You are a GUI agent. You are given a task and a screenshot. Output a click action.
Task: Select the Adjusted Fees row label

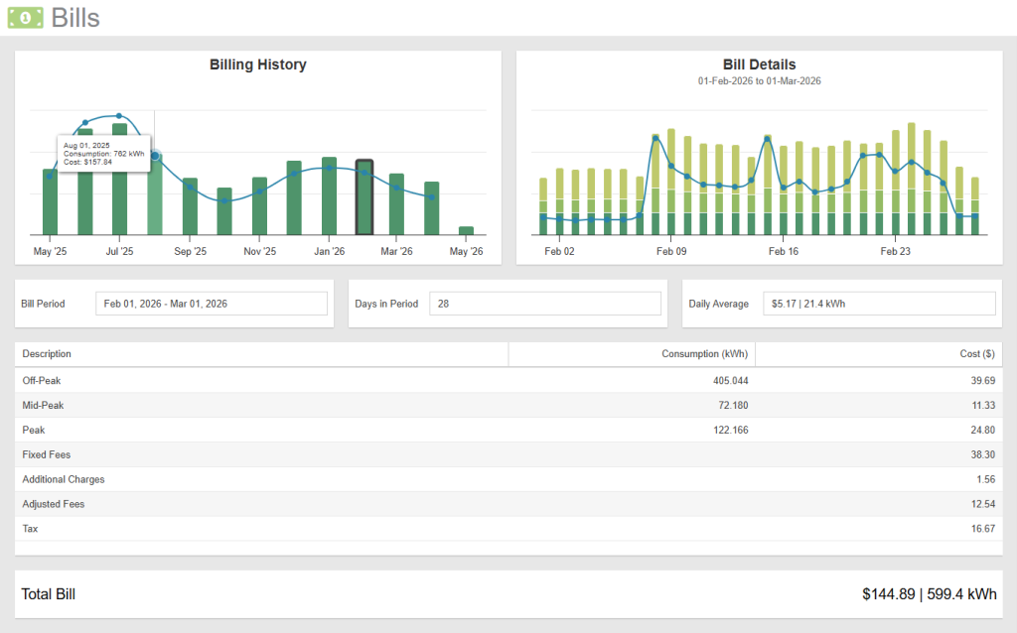click(54, 503)
